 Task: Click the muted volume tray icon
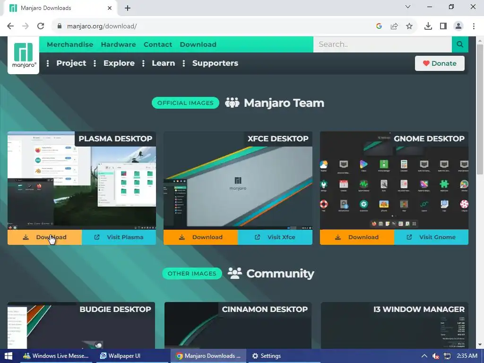435,356
